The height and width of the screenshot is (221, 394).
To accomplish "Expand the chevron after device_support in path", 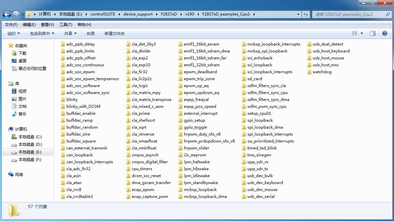I will pos(157,14).
